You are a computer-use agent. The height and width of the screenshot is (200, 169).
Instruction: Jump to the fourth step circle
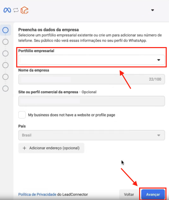tap(6, 65)
